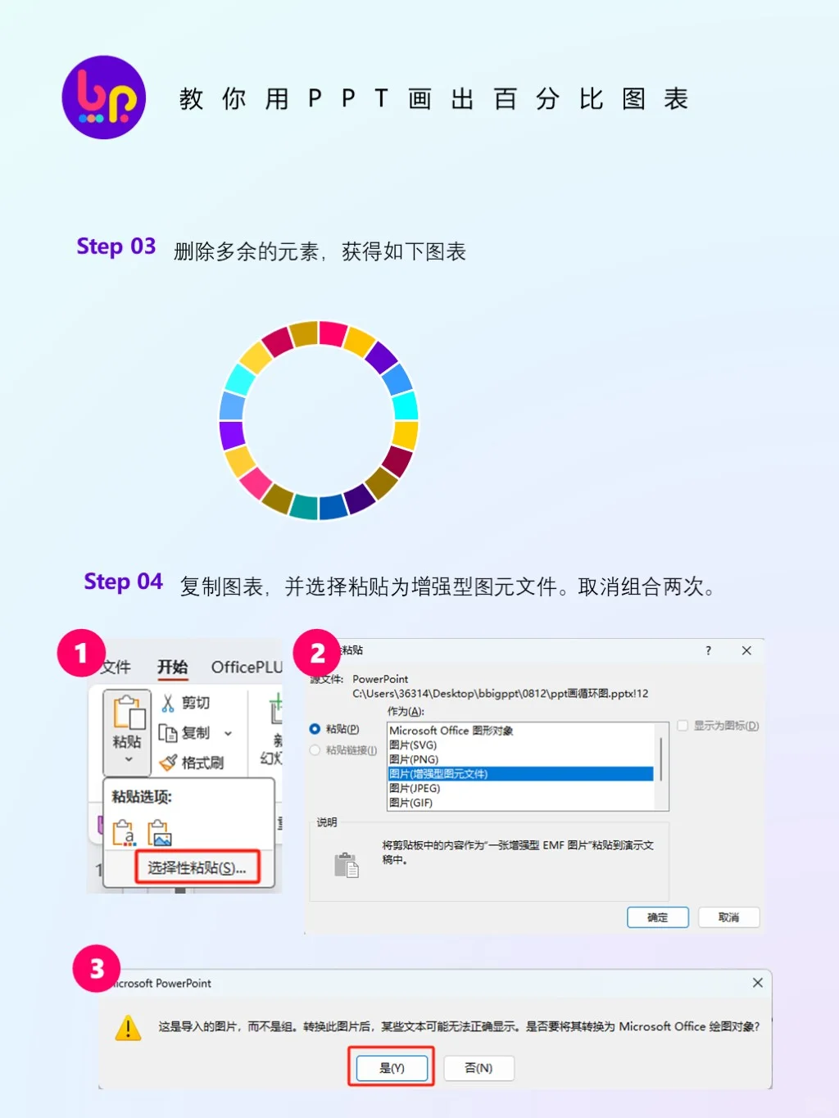Open the OfficePLUS ribbon tab
The width and height of the screenshot is (839, 1118).
point(247,668)
